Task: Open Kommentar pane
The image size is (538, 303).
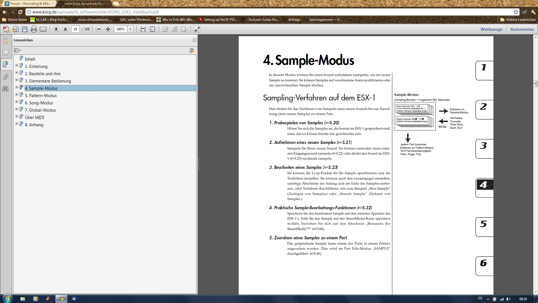Action: click(x=522, y=29)
